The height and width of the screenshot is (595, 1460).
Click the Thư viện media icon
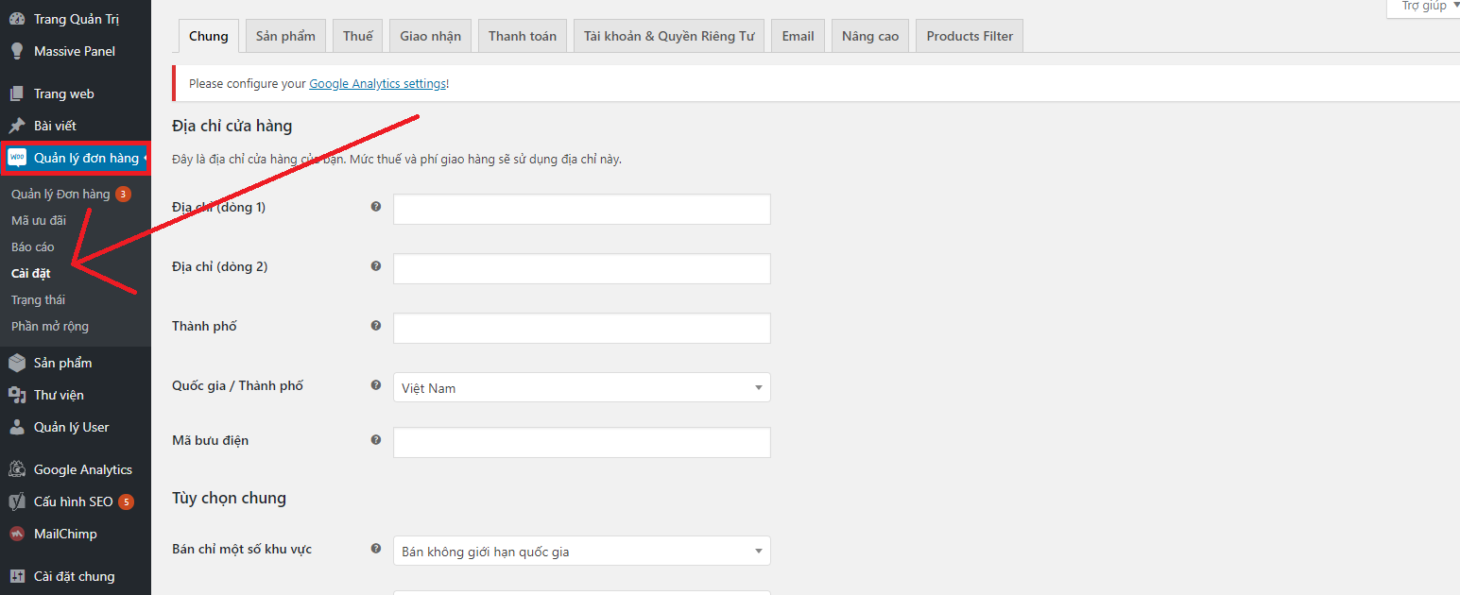(x=17, y=395)
